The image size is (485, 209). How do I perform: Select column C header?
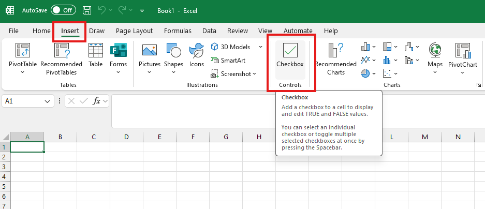click(x=93, y=137)
